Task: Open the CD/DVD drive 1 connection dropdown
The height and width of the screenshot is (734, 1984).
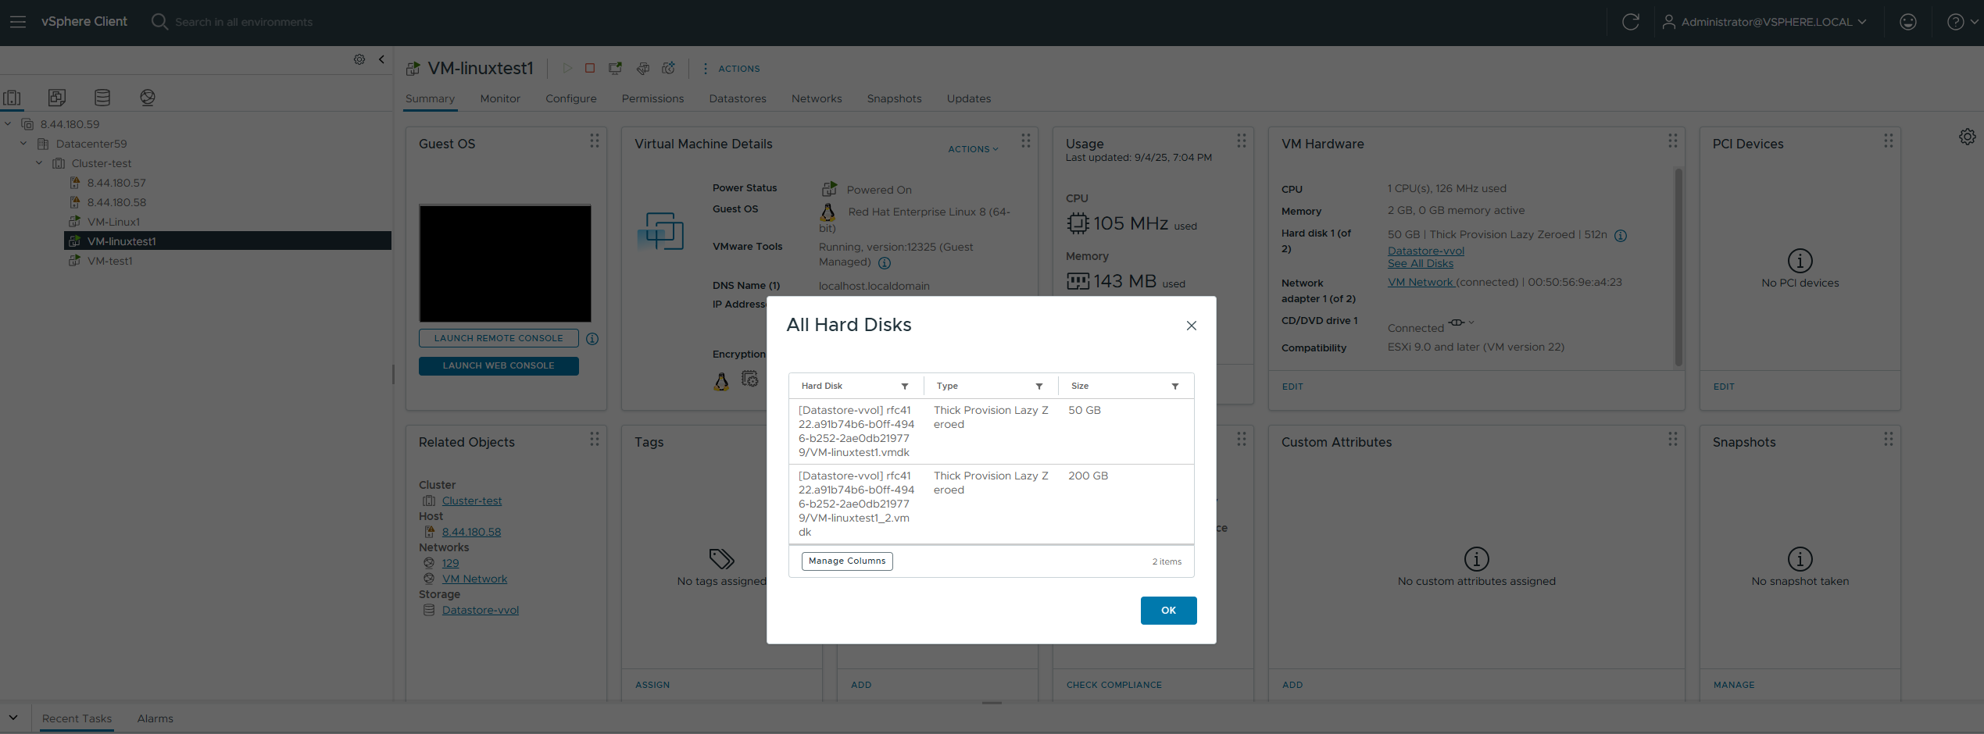Action: [x=1460, y=322]
